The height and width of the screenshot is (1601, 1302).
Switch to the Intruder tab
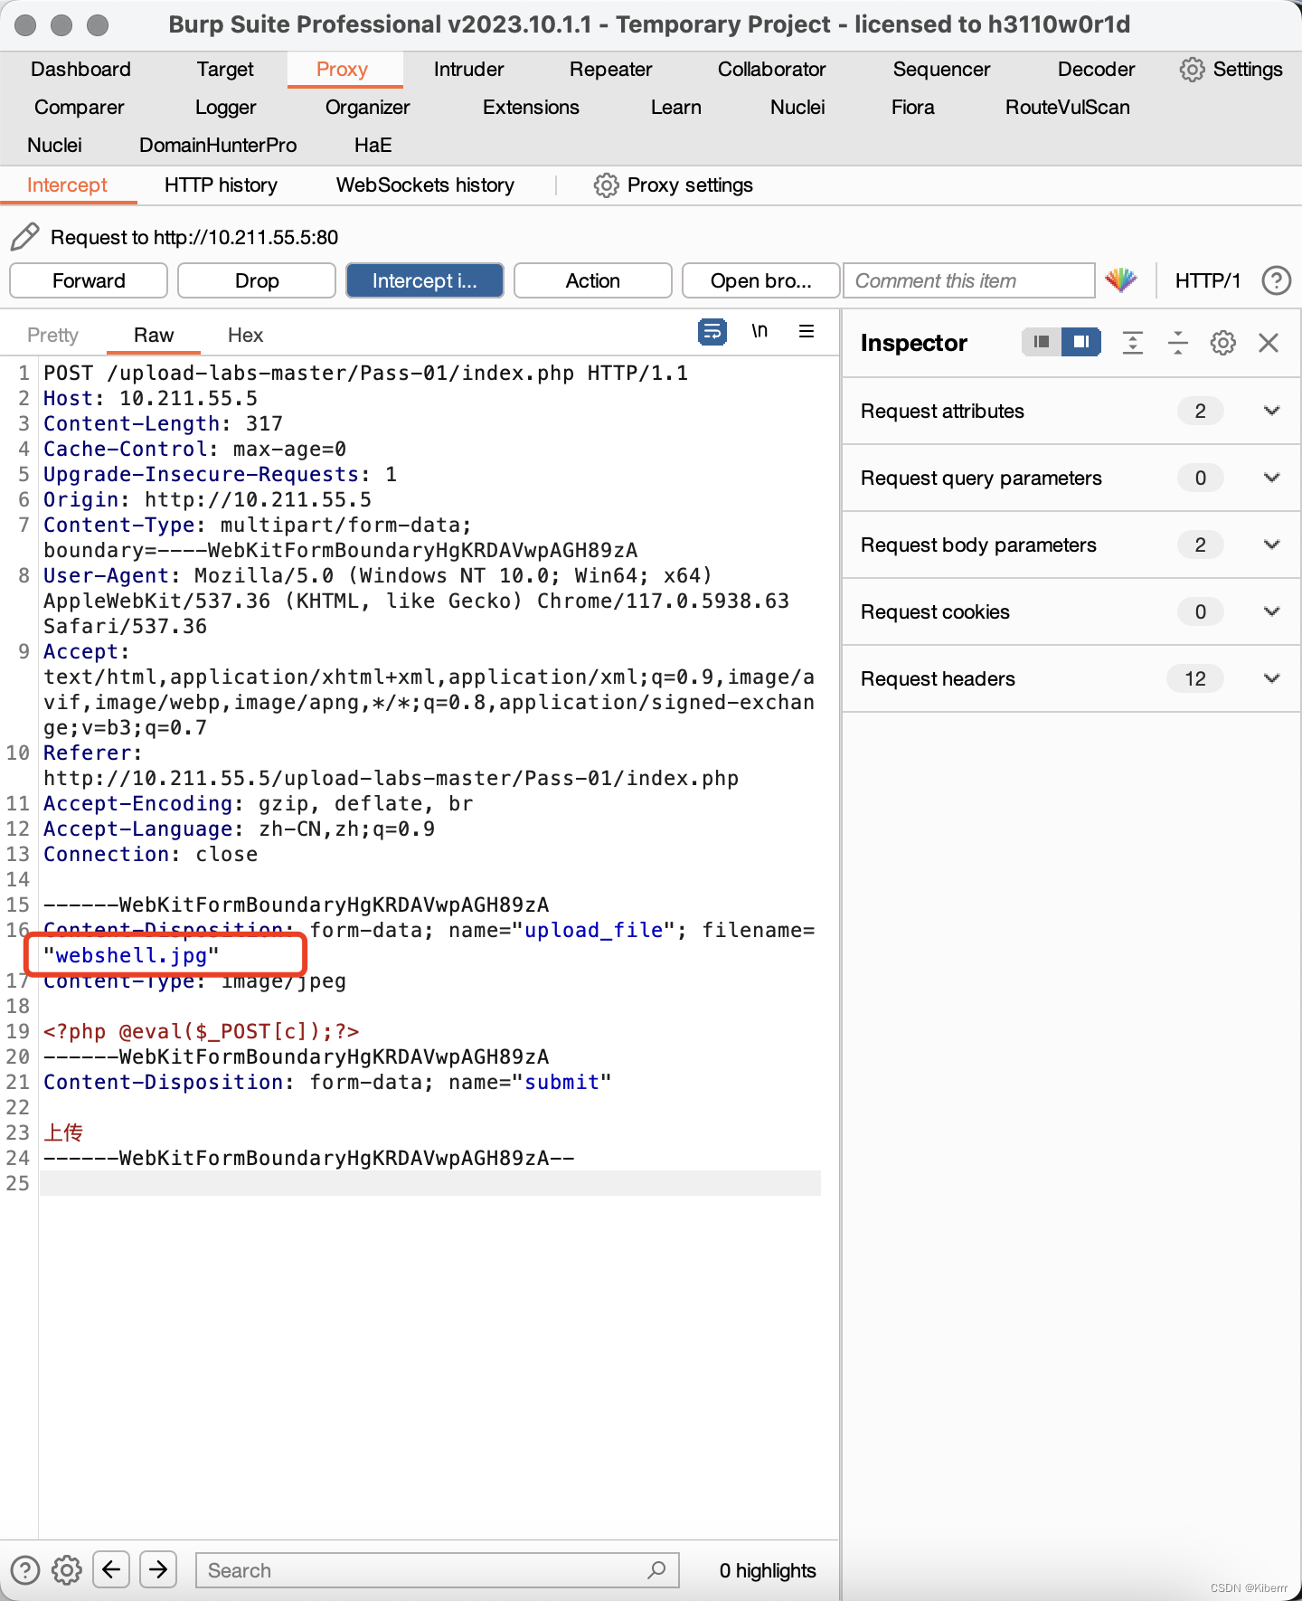click(x=468, y=70)
